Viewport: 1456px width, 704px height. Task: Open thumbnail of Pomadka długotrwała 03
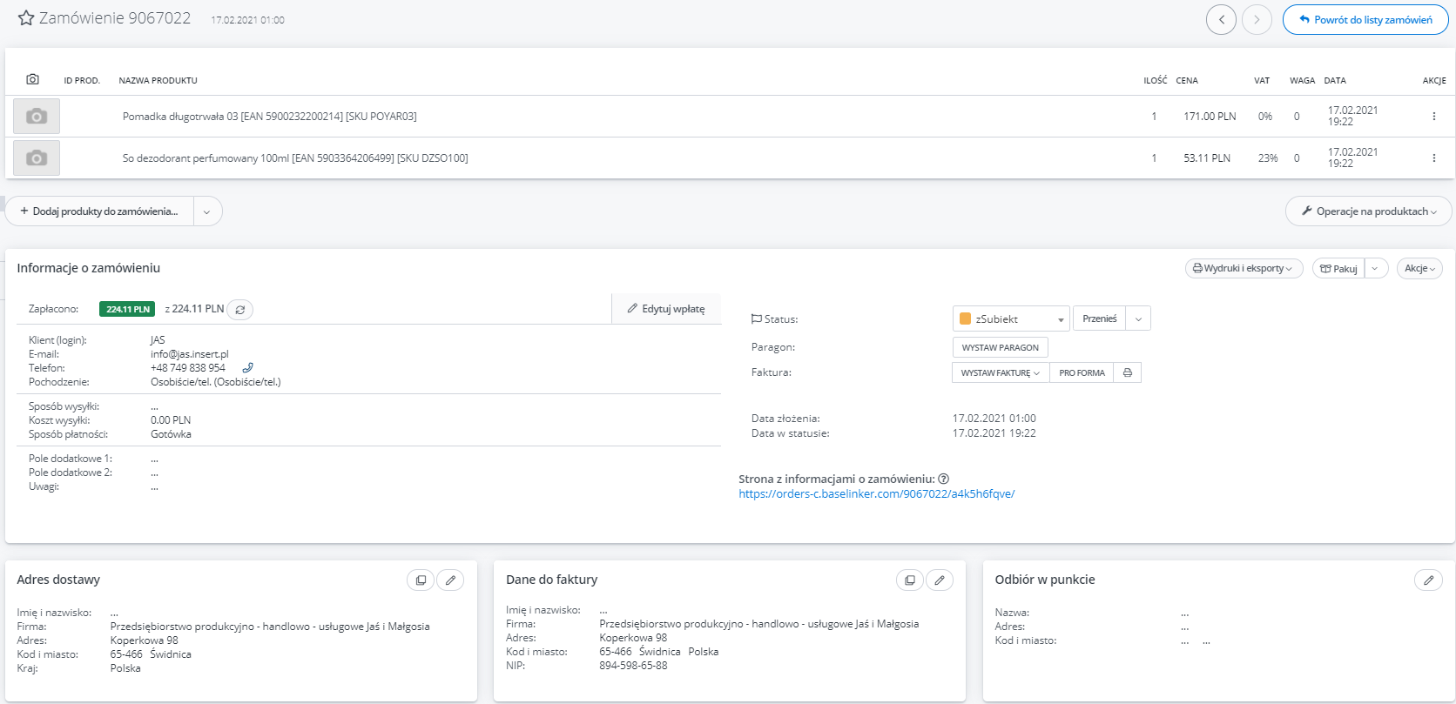pos(37,116)
